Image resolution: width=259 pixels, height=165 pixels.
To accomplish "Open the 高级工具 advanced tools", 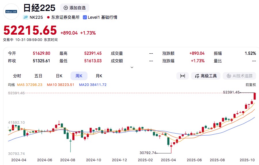I will click(x=206, y=76).
